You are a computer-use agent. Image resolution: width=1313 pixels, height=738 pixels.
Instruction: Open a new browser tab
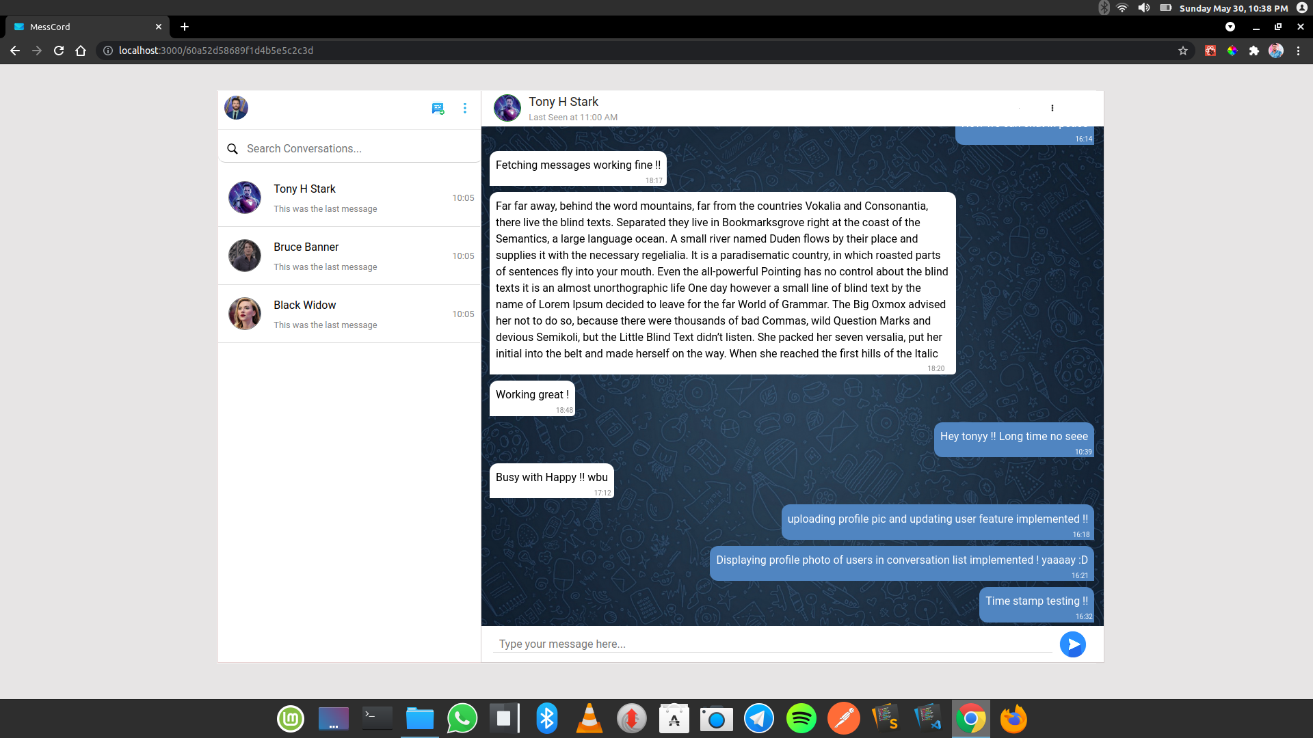(184, 27)
